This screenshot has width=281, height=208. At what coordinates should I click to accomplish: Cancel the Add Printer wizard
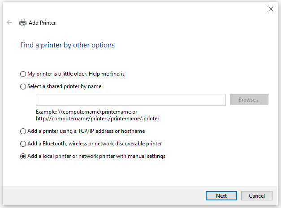click(x=256, y=195)
